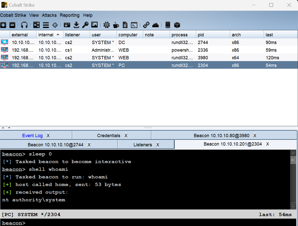Click console scrollbar up arrow
The height and width of the screenshot is (226, 298).
coord(293,153)
